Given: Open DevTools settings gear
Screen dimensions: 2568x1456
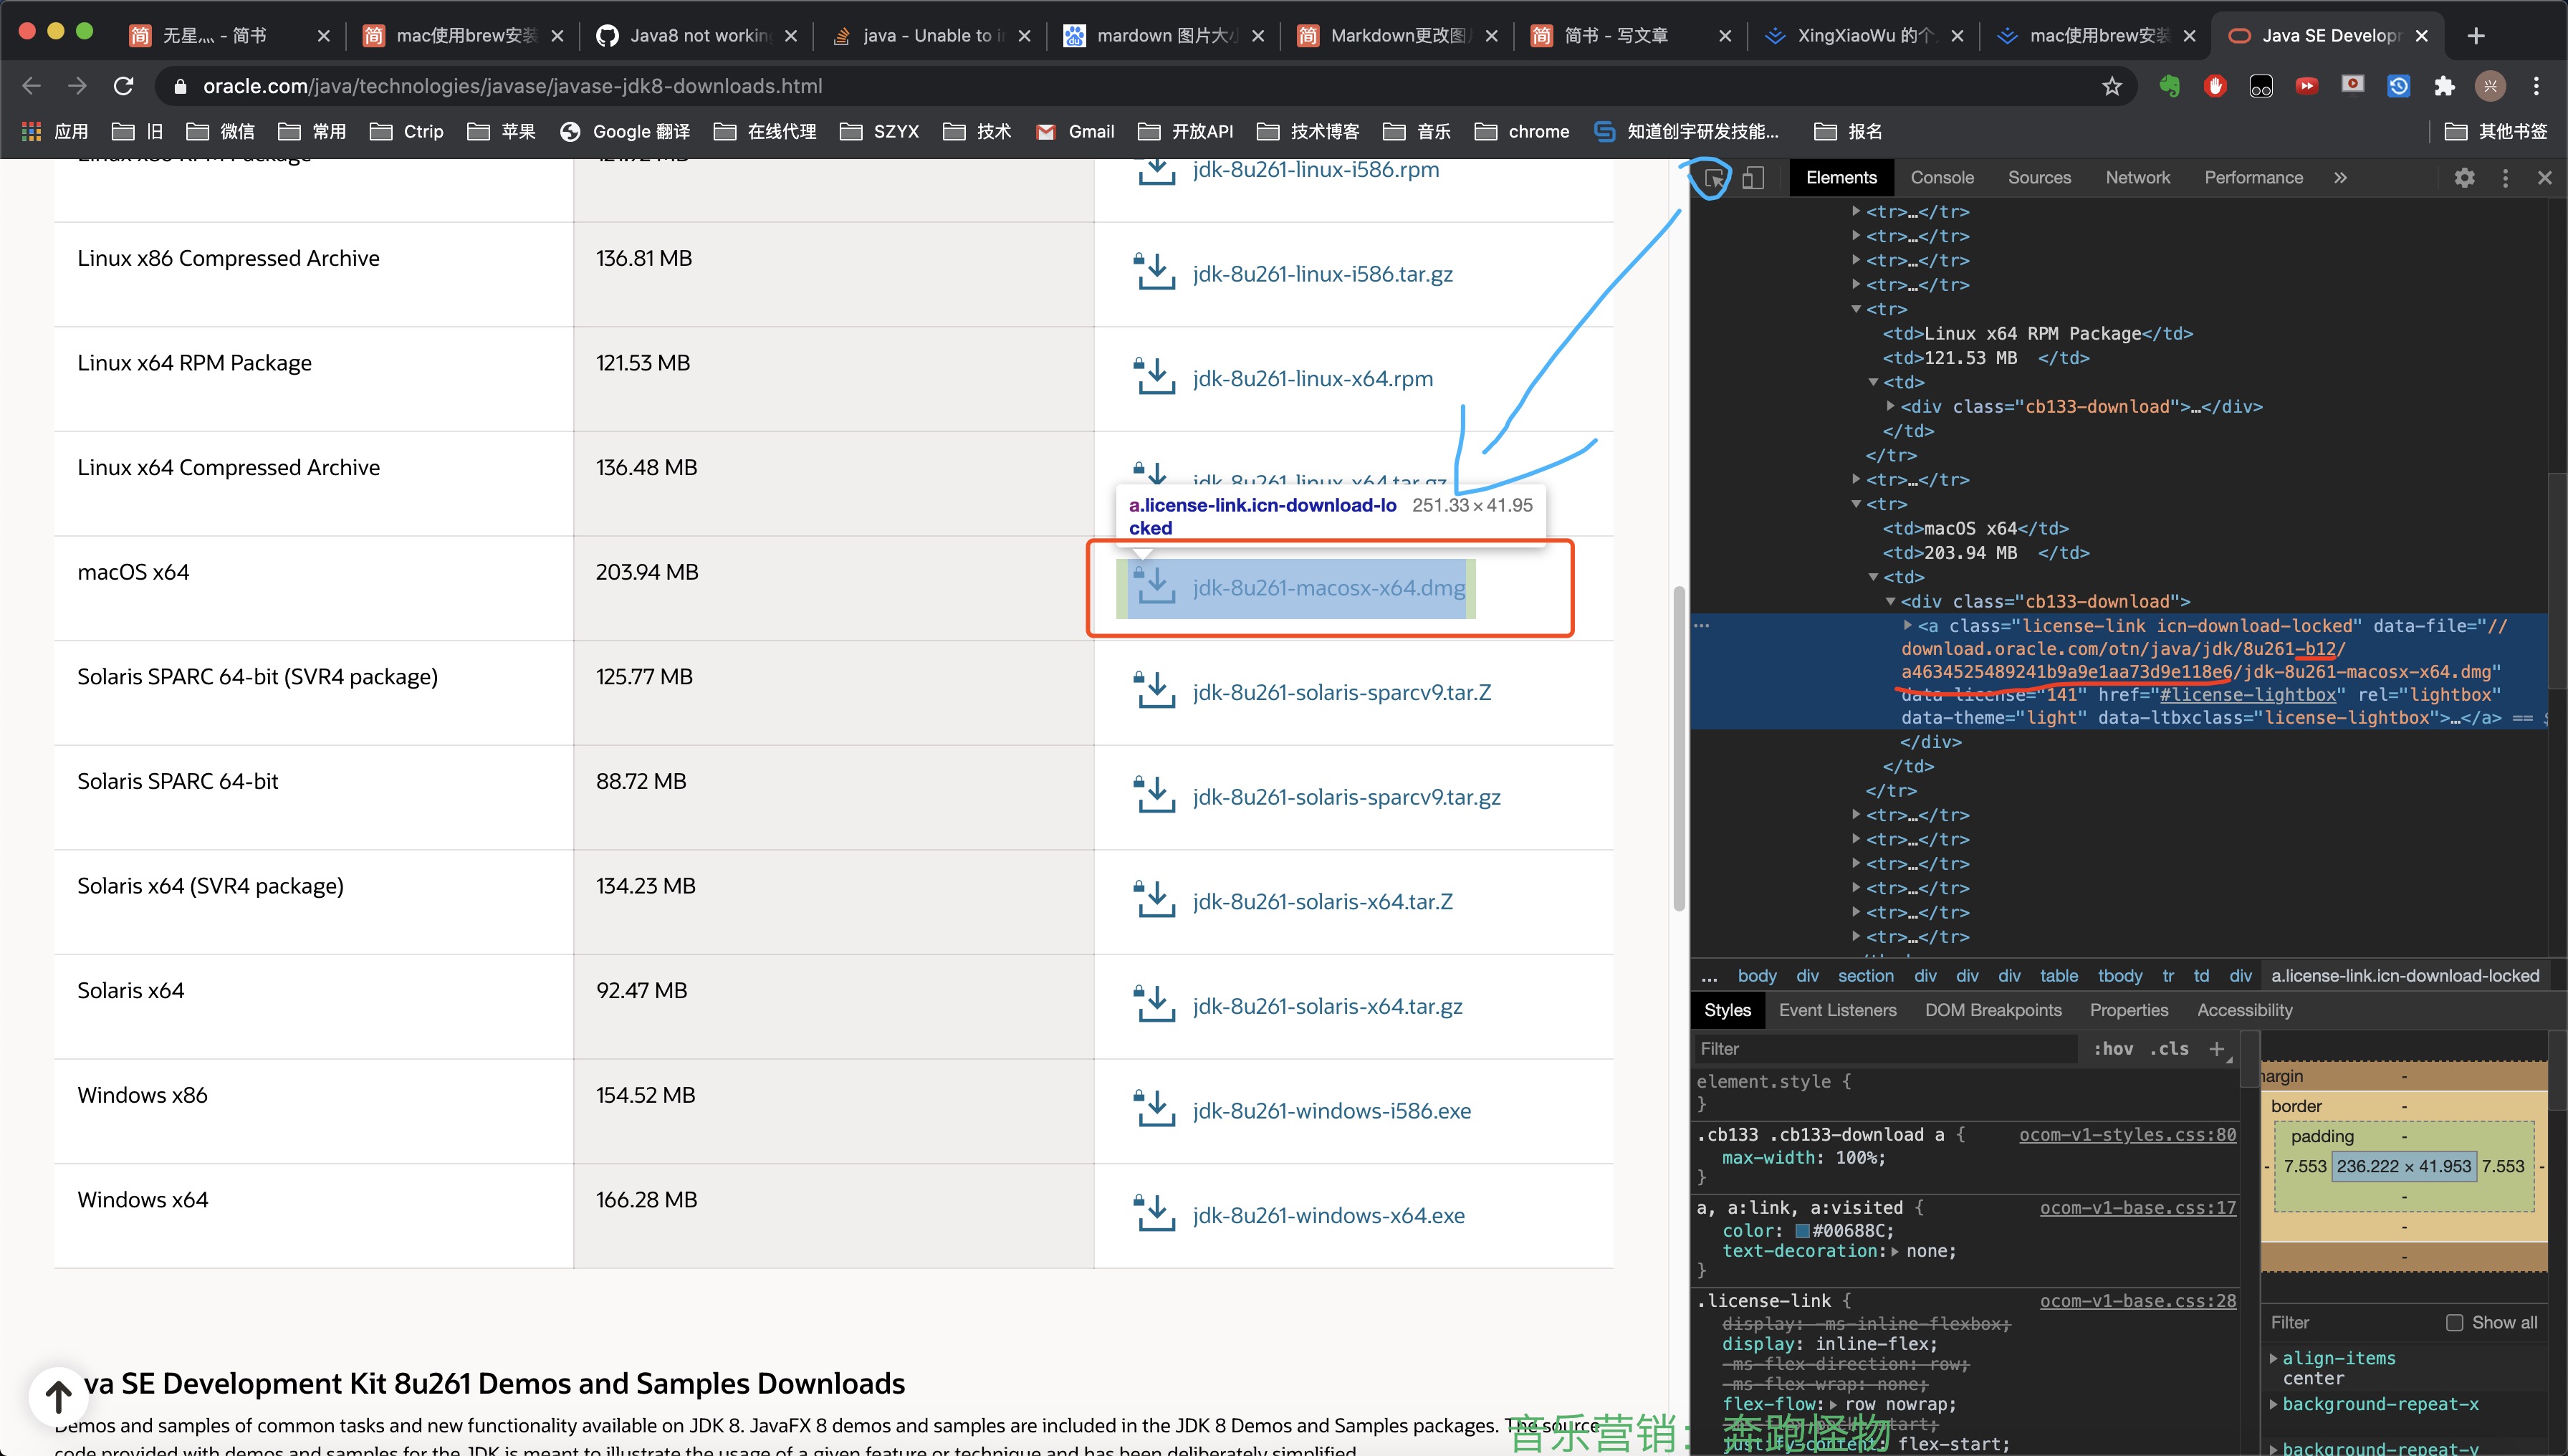Looking at the screenshot, I should coord(2464,178).
